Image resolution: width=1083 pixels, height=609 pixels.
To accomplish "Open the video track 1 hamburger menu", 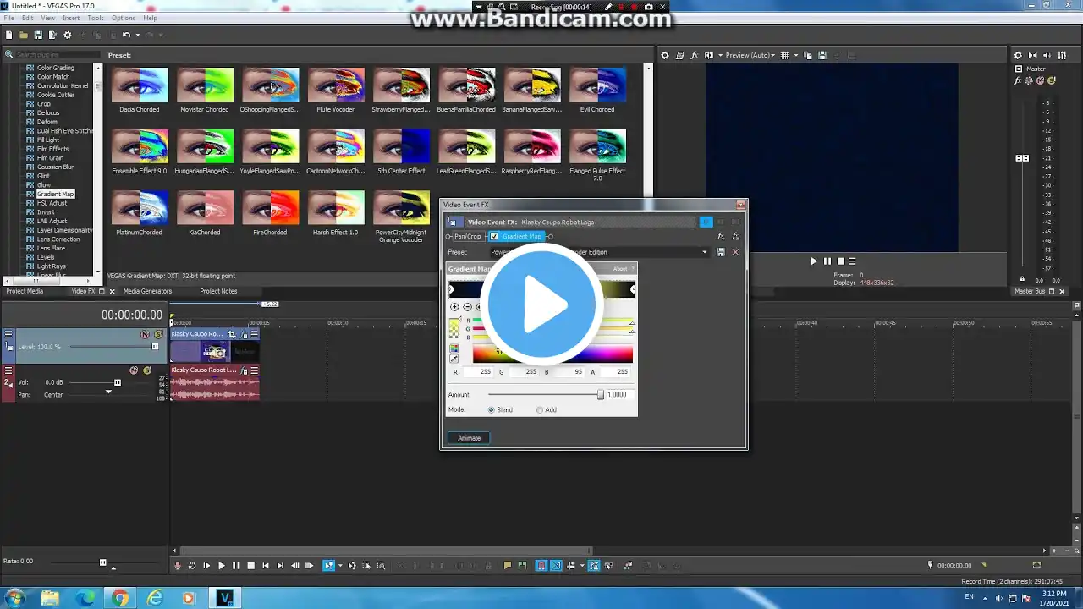I will 8,334.
